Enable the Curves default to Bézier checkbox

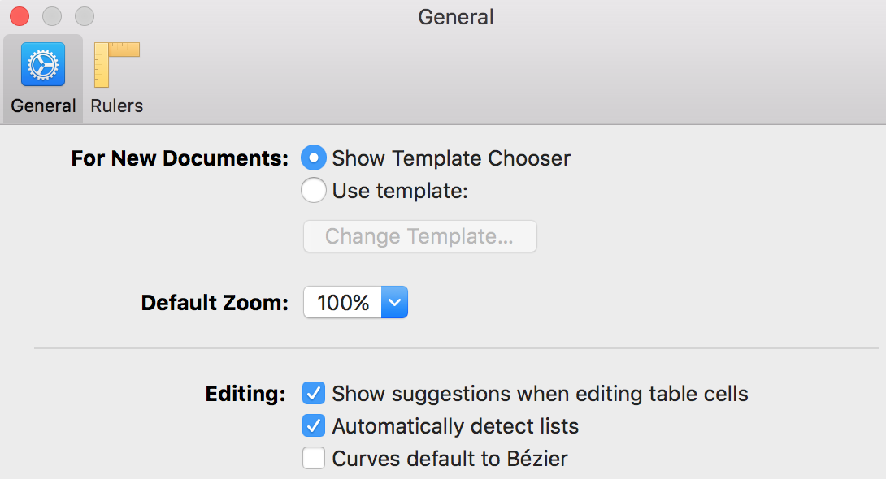point(314,459)
